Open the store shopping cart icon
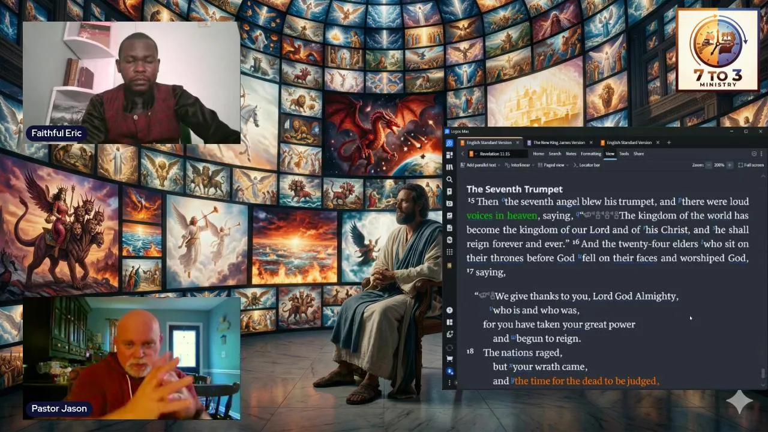This screenshot has width=768, height=432. point(449,359)
